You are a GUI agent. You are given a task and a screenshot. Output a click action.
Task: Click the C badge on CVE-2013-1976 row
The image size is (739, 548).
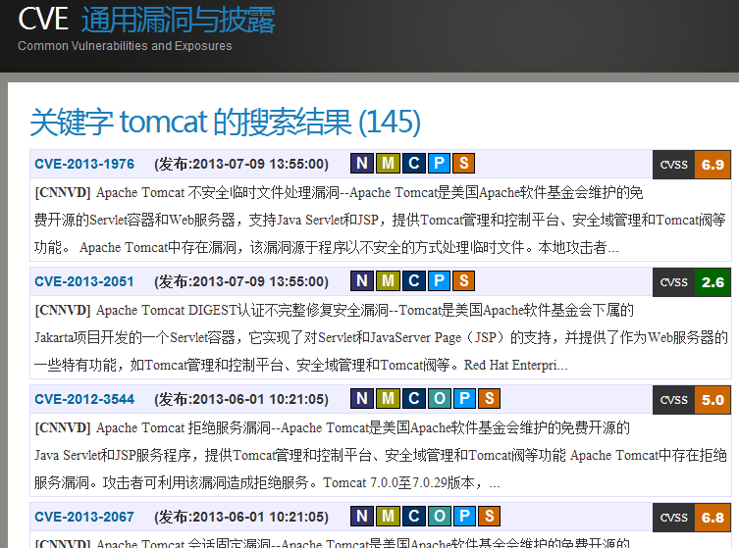pyautogui.click(x=414, y=164)
